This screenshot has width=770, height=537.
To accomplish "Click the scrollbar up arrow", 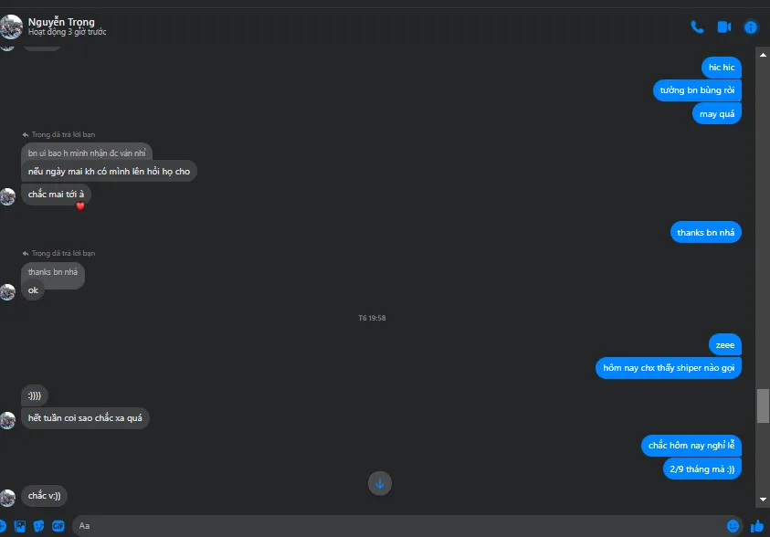I will coord(763,55).
